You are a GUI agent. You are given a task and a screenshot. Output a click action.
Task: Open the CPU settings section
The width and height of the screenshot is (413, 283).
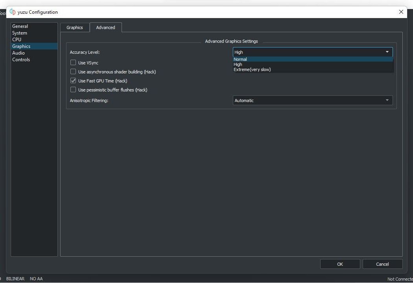[17, 39]
